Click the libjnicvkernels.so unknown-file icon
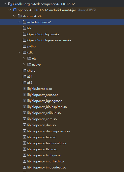Screen dimensions: 124x172 tap(24, 89)
